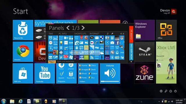Open the Windows Explorer tile
Image resolution: width=186 pixels, height=104 pixels.
pos(144,30)
